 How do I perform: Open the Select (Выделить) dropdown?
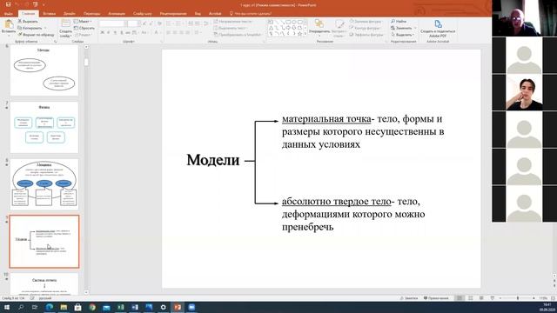click(402, 35)
